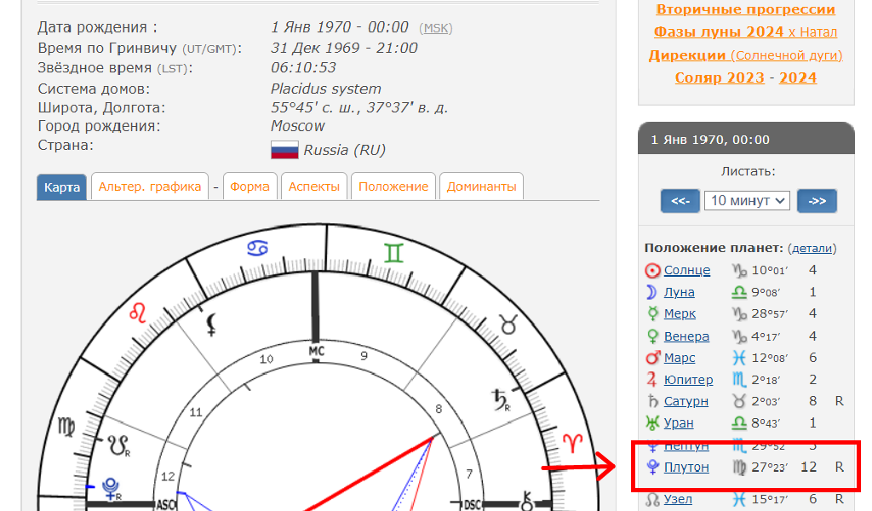
Task: Click the Pluto symbol icon beside Плутон
Action: (653, 467)
